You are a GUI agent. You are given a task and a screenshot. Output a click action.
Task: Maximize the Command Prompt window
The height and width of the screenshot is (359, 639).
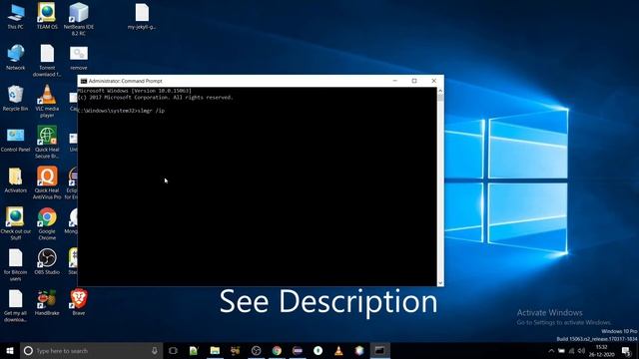click(x=414, y=81)
